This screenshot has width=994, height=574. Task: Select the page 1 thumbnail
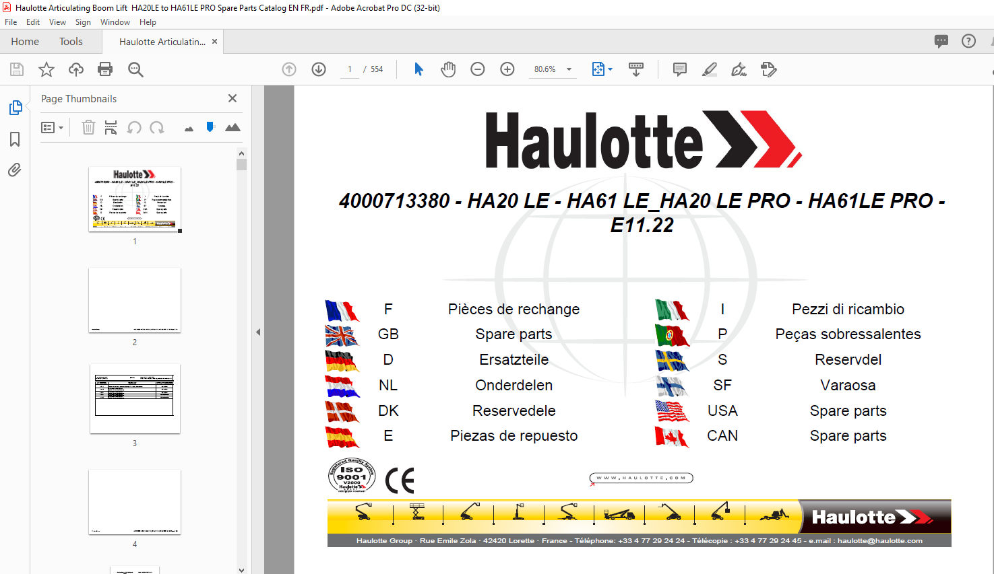[x=135, y=199]
